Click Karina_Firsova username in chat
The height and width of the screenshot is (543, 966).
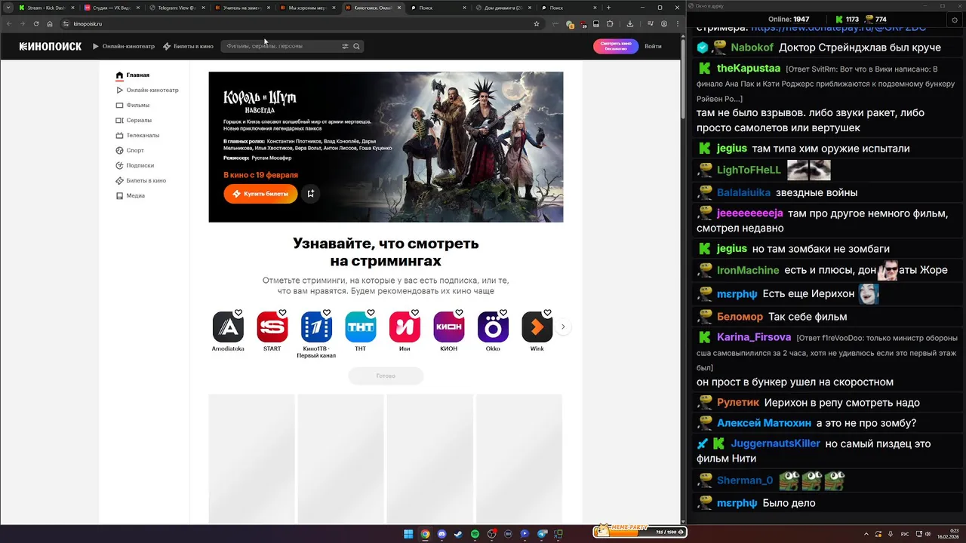point(754,337)
